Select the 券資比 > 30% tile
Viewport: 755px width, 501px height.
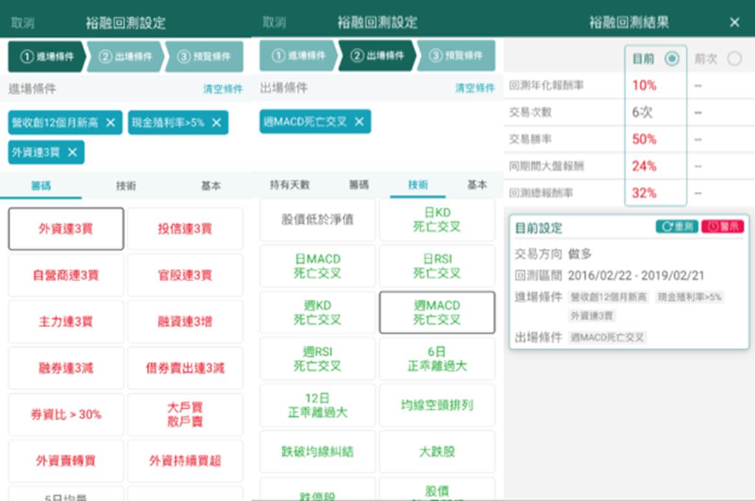[66, 414]
